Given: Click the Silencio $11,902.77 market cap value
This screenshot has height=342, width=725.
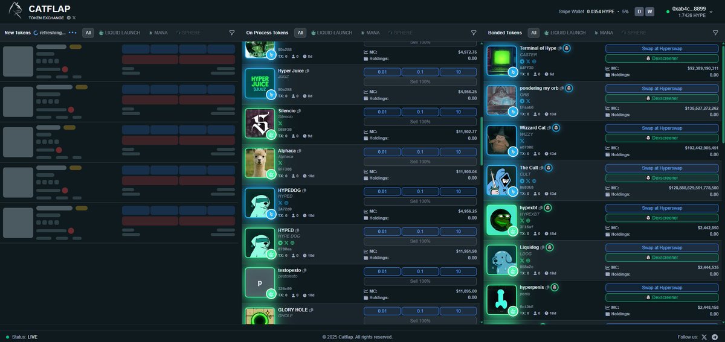Looking at the screenshot, I should pos(466,131).
